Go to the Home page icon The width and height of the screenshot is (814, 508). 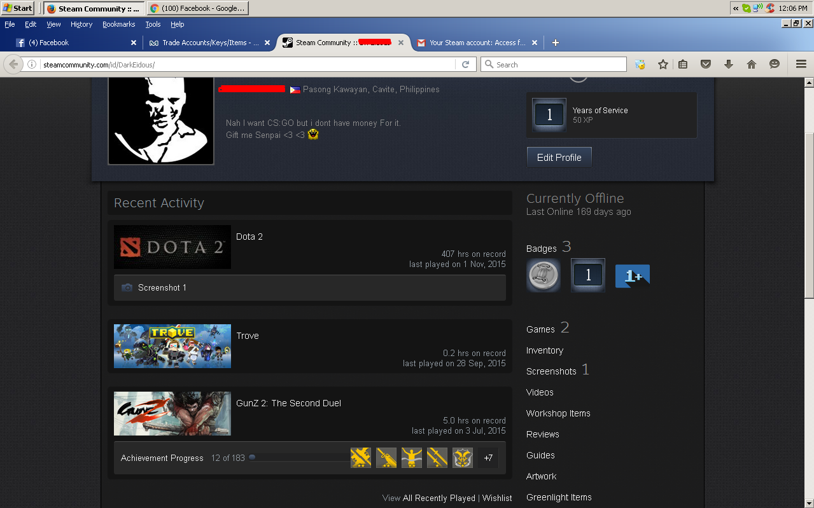click(752, 64)
